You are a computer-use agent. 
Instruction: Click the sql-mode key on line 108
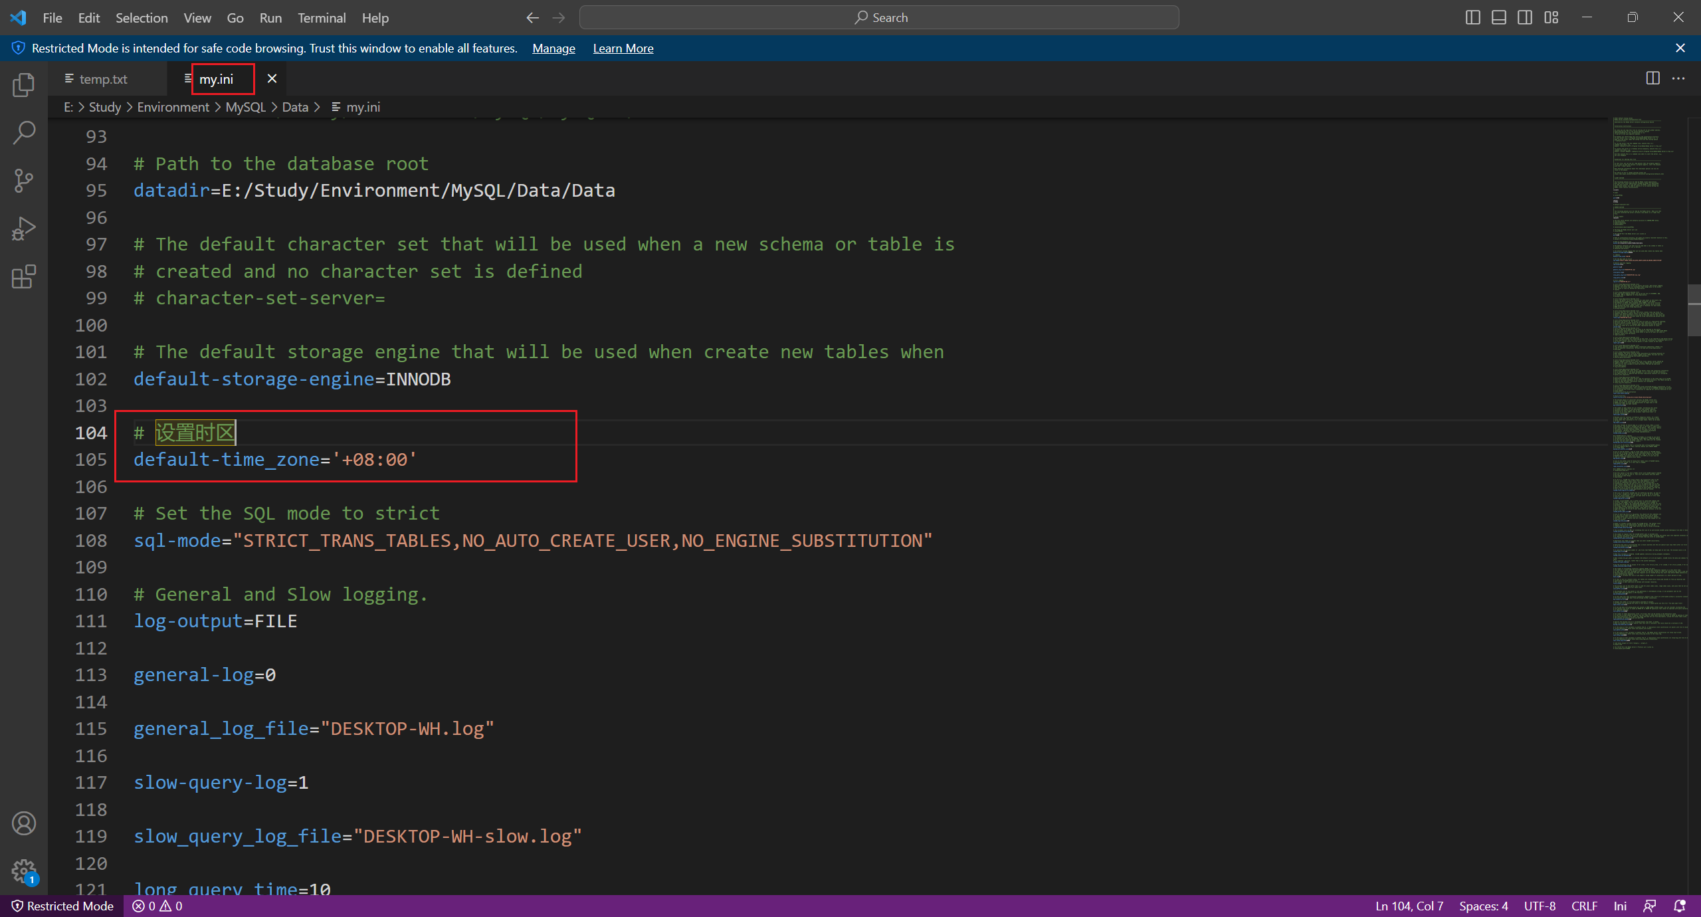(x=177, y=541)
